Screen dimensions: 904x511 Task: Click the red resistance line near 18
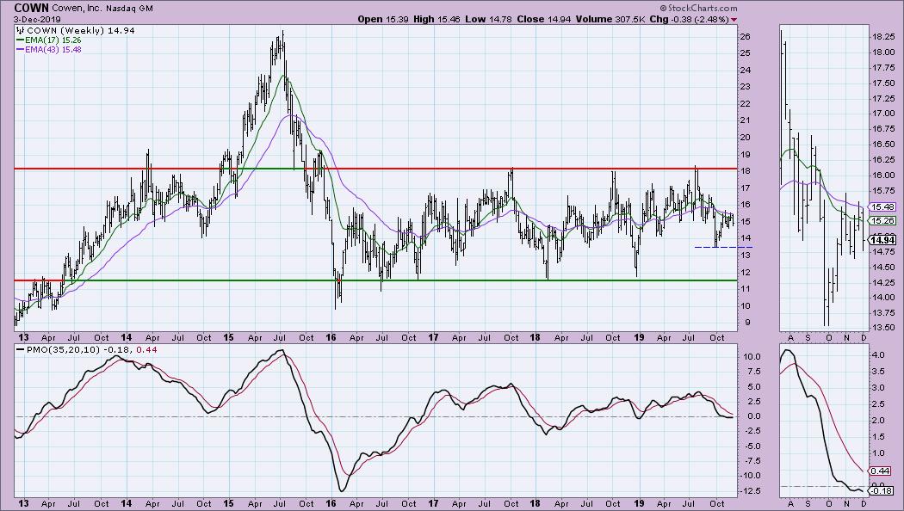375,169
